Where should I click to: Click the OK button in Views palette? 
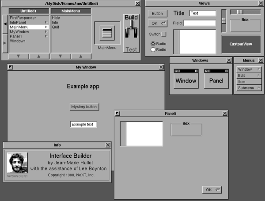click(158, 23)
